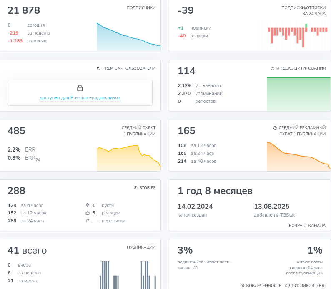The width and height of the screenshot is (331, 289).
Task: Click the lock icon in Premium users card
Action: [x=80, y=88]
